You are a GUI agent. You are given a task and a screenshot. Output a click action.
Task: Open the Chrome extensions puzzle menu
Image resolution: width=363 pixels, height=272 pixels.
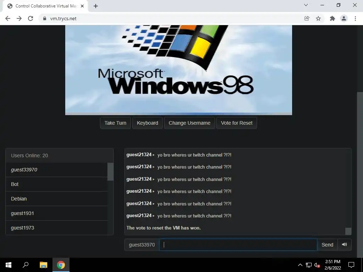(x=333, y=18)
